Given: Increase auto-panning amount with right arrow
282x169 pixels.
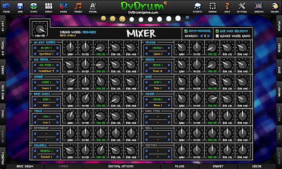Looking at the screenshot, I should pyautogui.click(x=208, y=36).
